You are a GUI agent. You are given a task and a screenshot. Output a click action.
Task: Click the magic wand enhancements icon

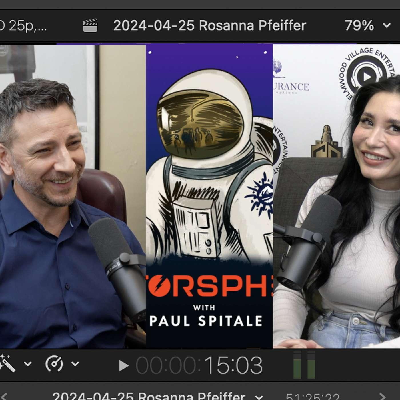pyautogui.click(x=7, y=363)
